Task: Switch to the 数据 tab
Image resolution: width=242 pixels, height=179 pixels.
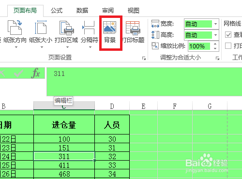Action: 82,11
